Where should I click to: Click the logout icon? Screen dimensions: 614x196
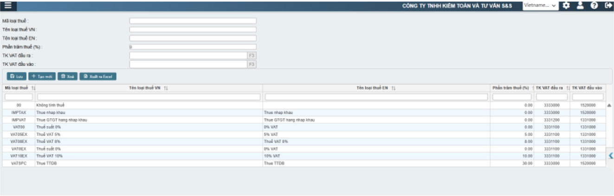[608, 6]
